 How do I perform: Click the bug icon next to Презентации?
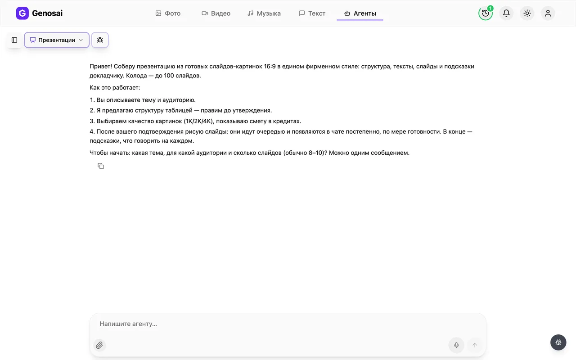pyautogui.click(x=100, y=40)
